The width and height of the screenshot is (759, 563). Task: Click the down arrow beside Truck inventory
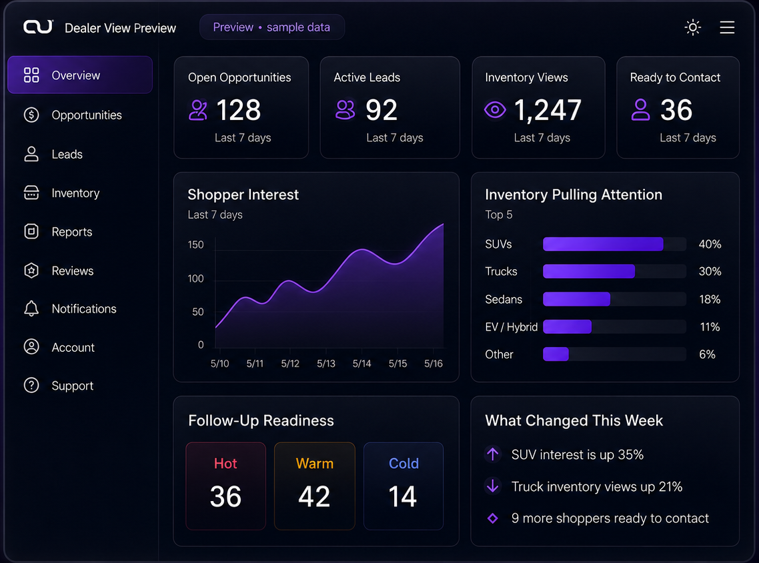(x=493, y=486)
